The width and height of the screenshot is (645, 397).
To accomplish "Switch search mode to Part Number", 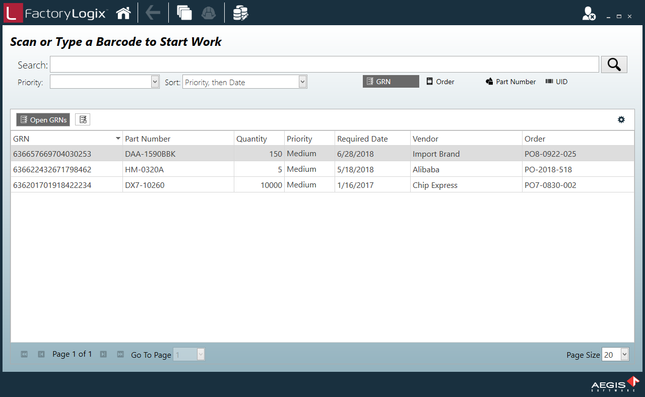I will [x=510, y=82].
